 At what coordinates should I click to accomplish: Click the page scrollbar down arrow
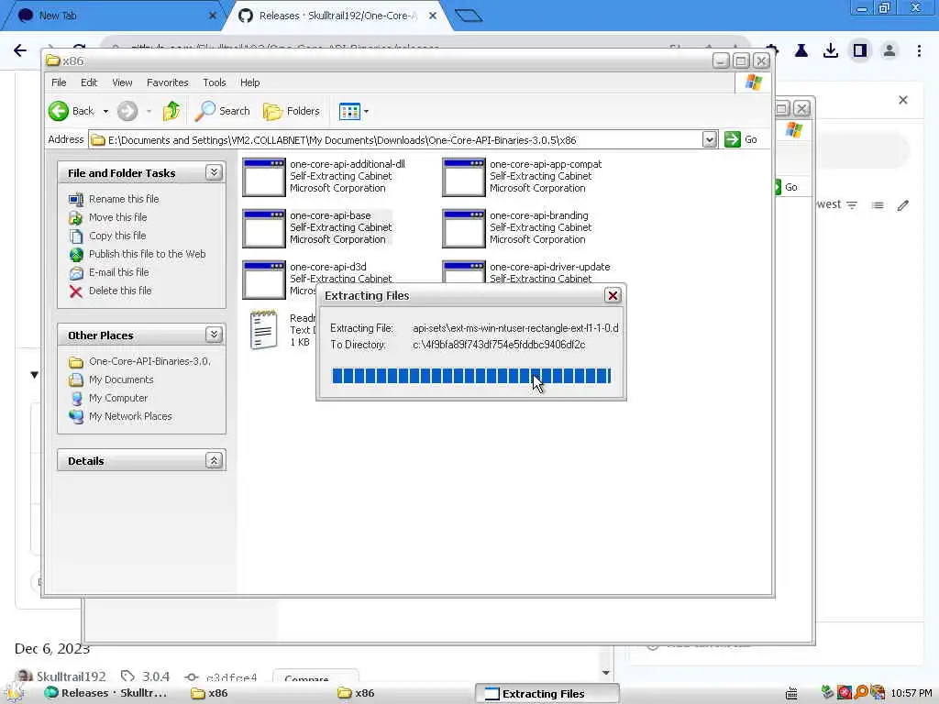point(605,673)
